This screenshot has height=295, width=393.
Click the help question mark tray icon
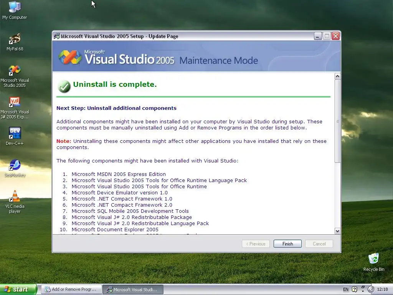pos(354,290)
